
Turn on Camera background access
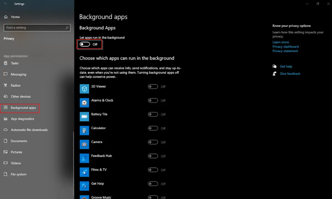153,142
